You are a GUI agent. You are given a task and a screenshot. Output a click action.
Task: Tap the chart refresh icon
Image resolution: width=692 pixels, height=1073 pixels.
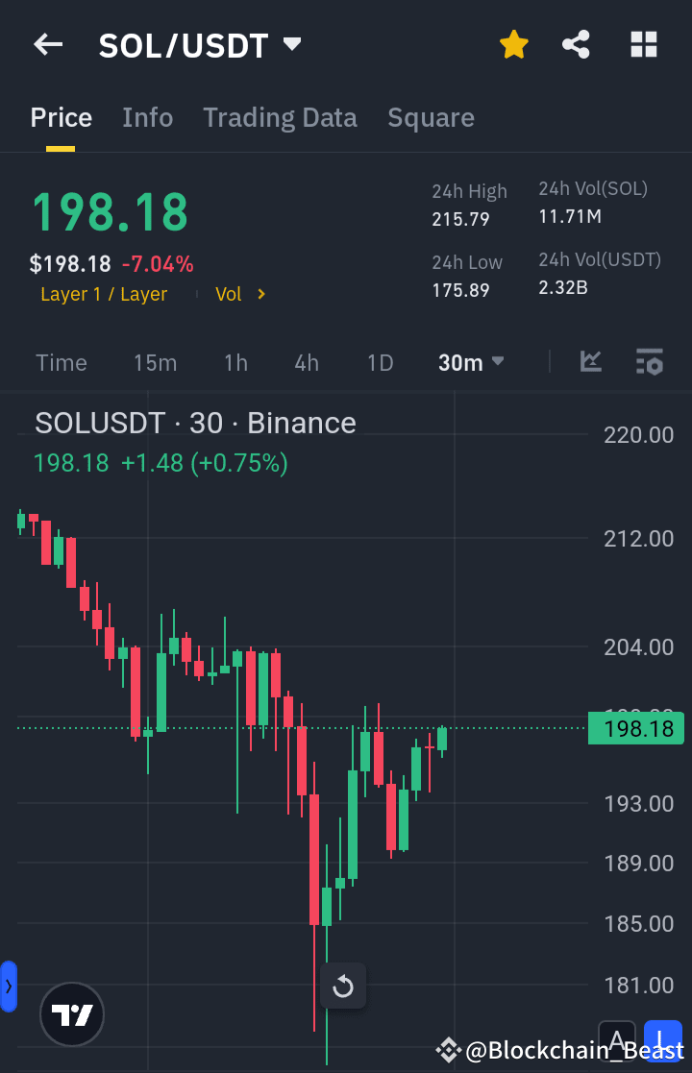click(342, 986)
